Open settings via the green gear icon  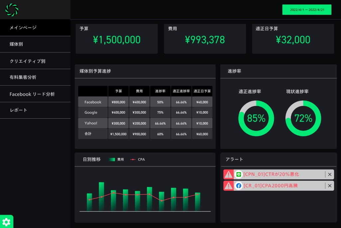6,222
